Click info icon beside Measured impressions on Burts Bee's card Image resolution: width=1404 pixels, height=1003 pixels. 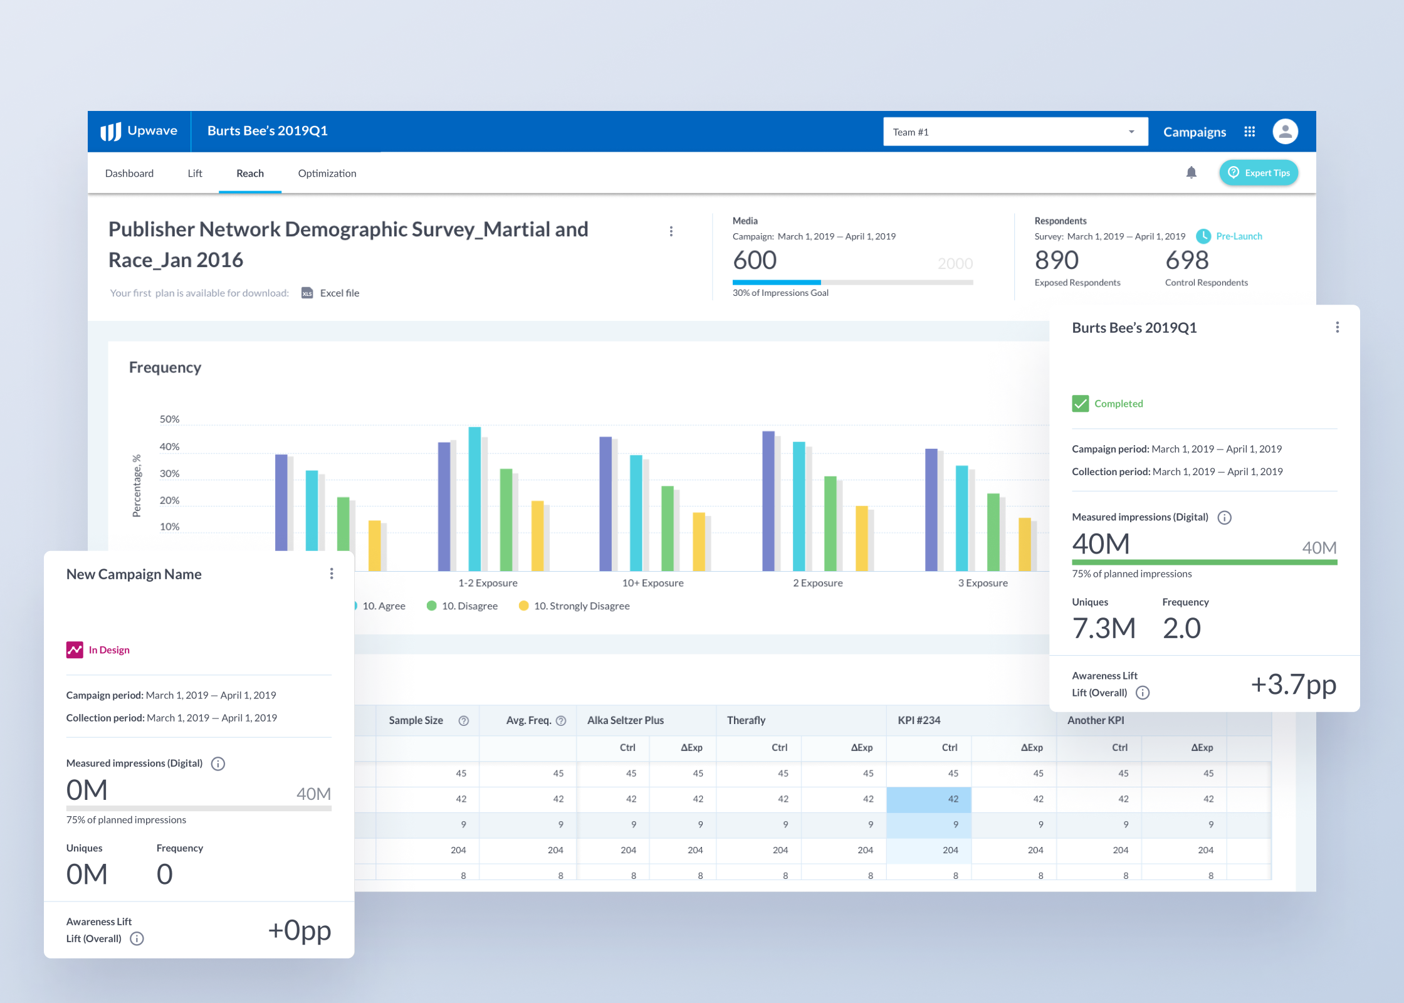(1224, 517)
